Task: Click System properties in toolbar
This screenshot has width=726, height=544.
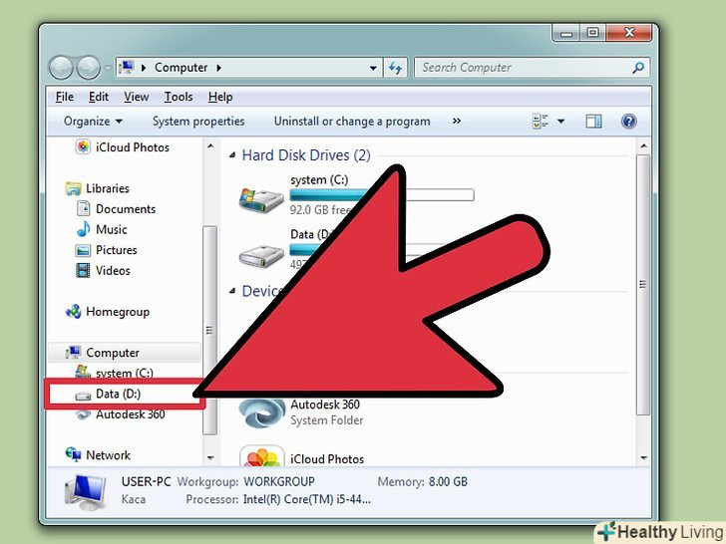Action: (x=198, y=122)
